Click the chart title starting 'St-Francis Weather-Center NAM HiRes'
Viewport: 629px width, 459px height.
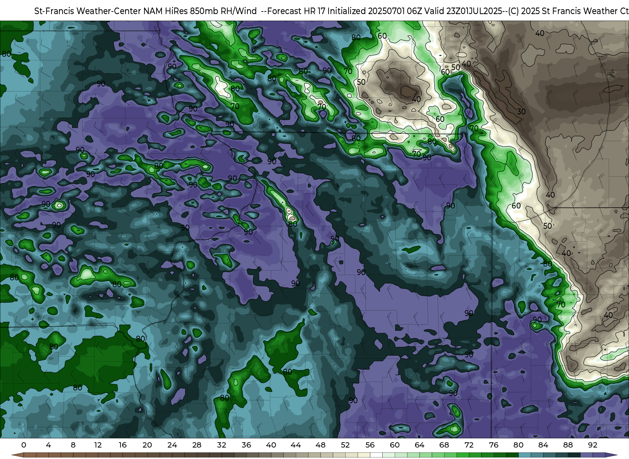point(331,11)
